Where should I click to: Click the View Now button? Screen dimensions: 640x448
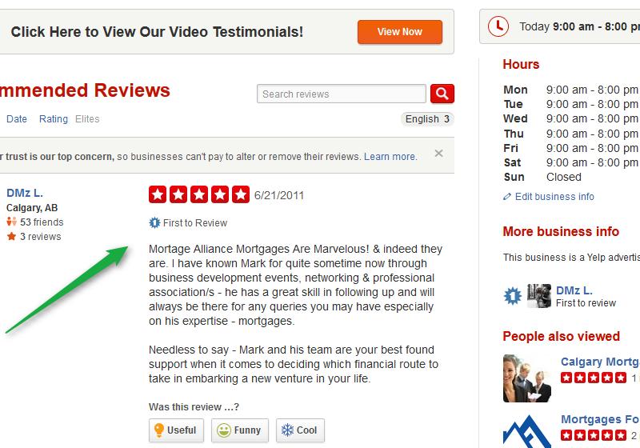(399, 32)
